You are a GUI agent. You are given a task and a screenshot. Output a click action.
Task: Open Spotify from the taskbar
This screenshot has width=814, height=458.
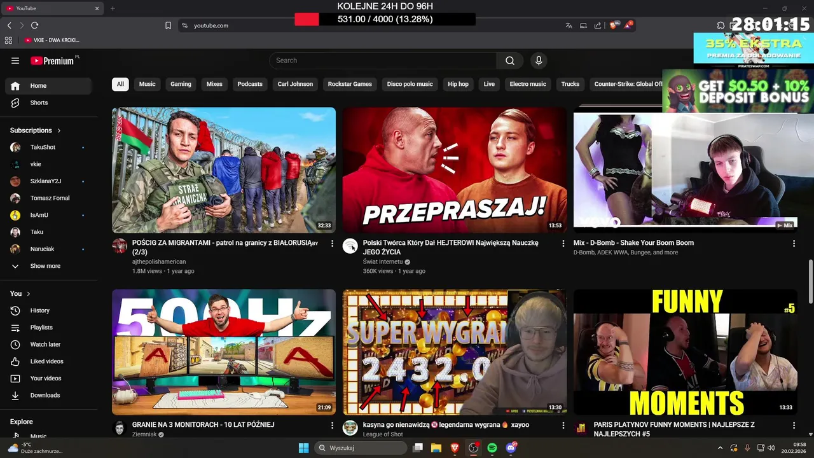[x=492, y=448]
